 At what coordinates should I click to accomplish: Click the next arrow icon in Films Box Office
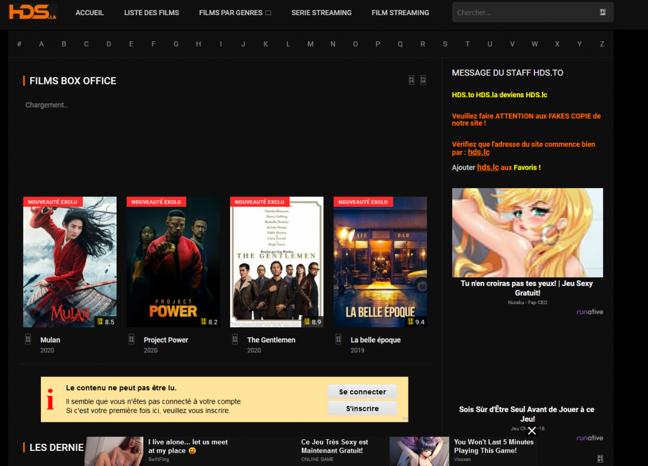pyautogui.click(x=422, y=80)
